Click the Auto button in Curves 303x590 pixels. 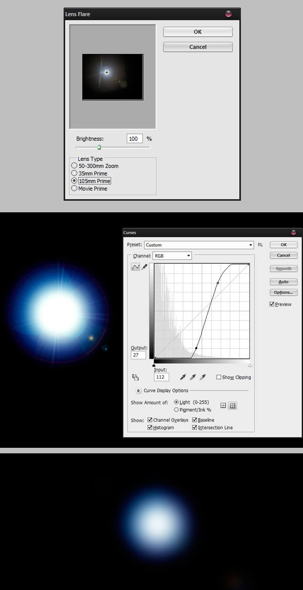pos(284,282)
